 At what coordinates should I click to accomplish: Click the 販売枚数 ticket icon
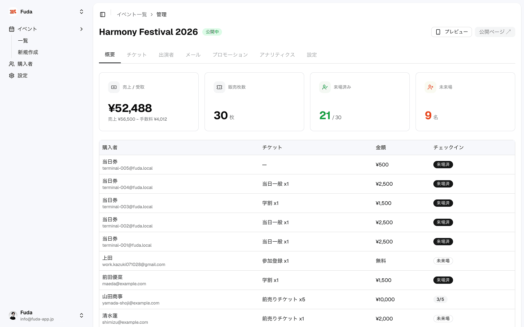(x=219, y=87)
